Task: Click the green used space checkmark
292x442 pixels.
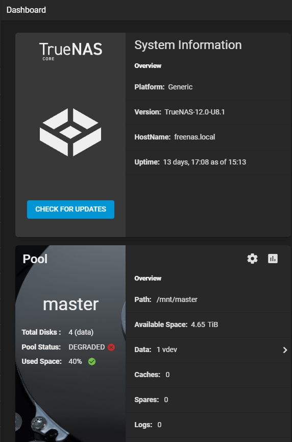Action: (92, 361)
